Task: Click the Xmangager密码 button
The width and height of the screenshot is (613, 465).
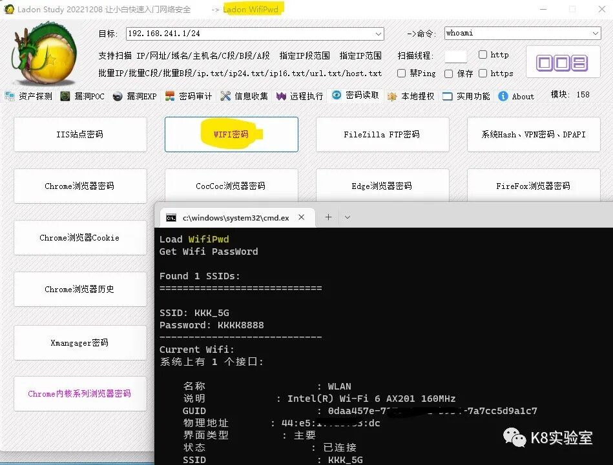Action: tap(80, 342)
